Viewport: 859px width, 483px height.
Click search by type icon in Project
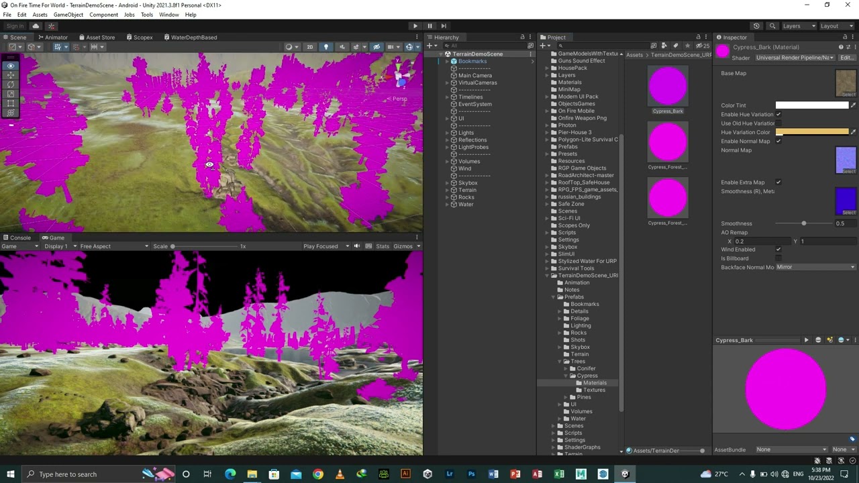pos(664,46)
